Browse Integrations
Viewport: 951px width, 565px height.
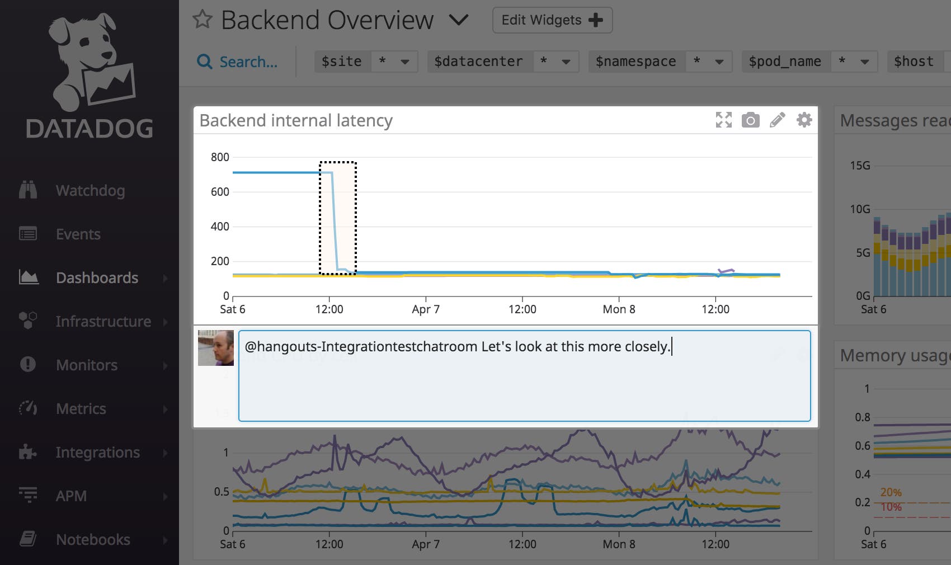pyautogui.click(x=98, y=452)
